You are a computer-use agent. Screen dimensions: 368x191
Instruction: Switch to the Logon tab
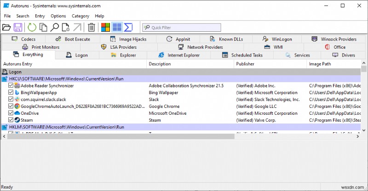(x=77, y=55)
